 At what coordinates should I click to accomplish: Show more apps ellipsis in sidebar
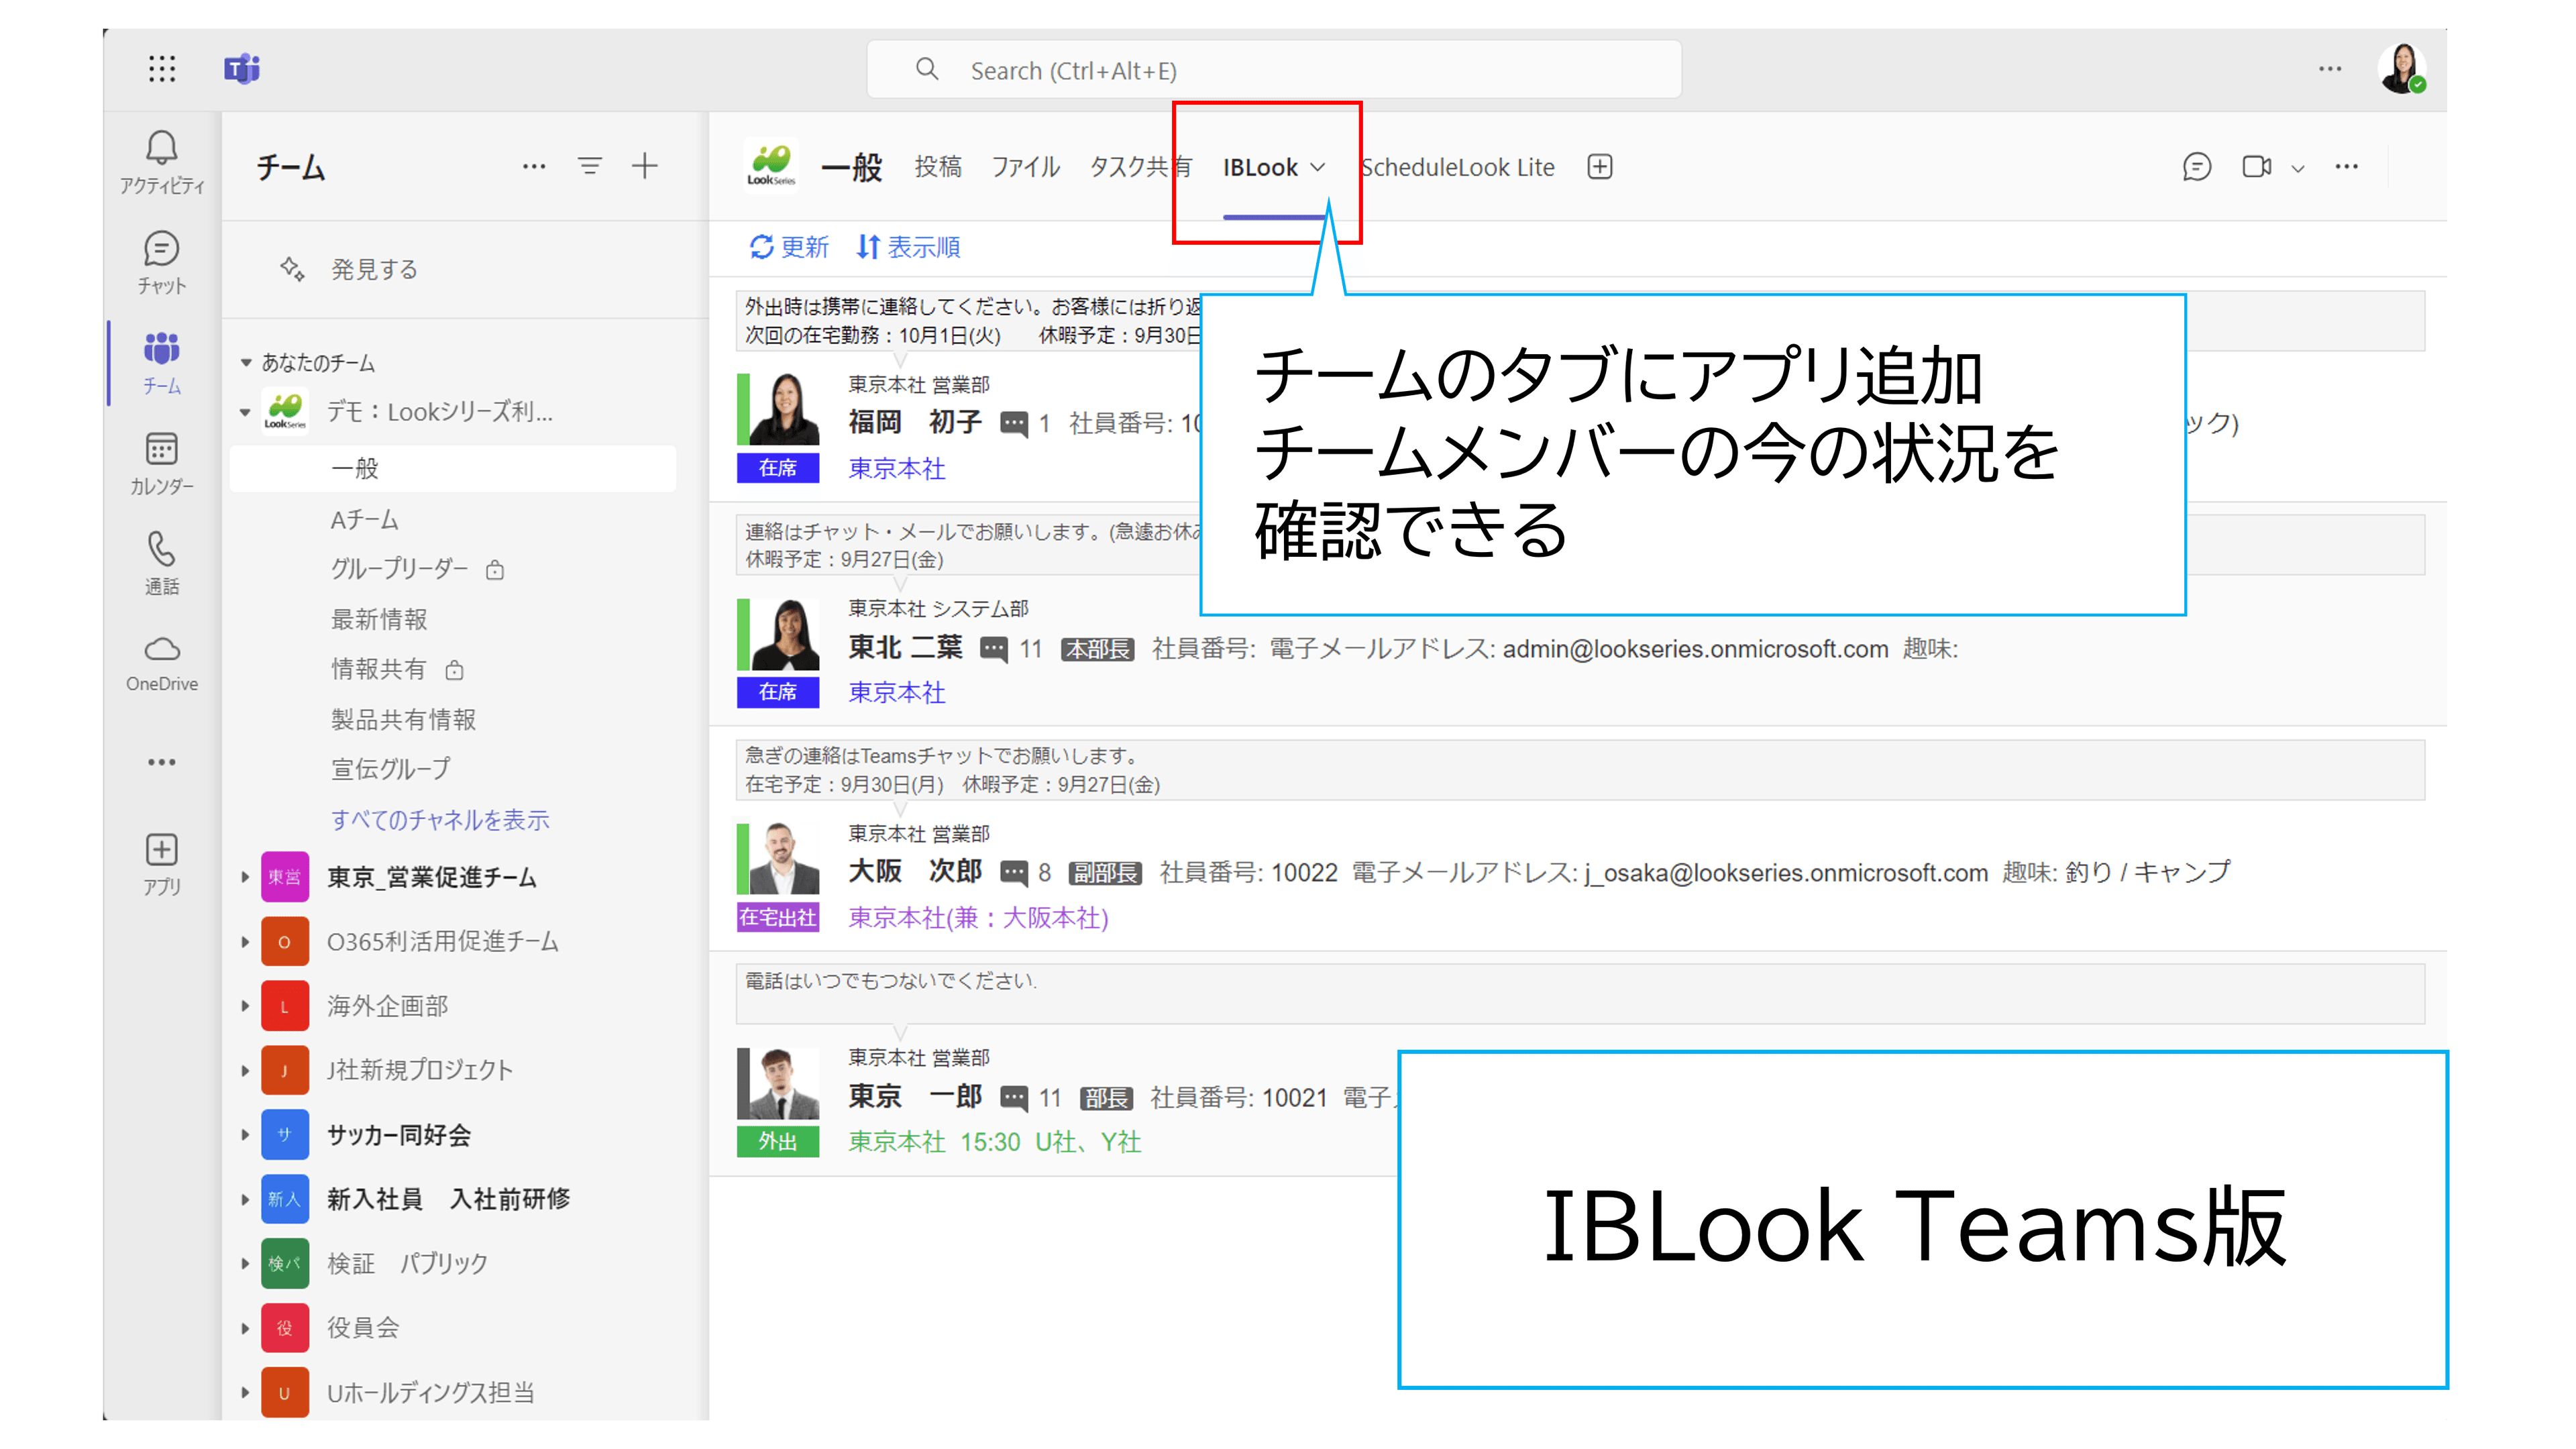point(161,762)
